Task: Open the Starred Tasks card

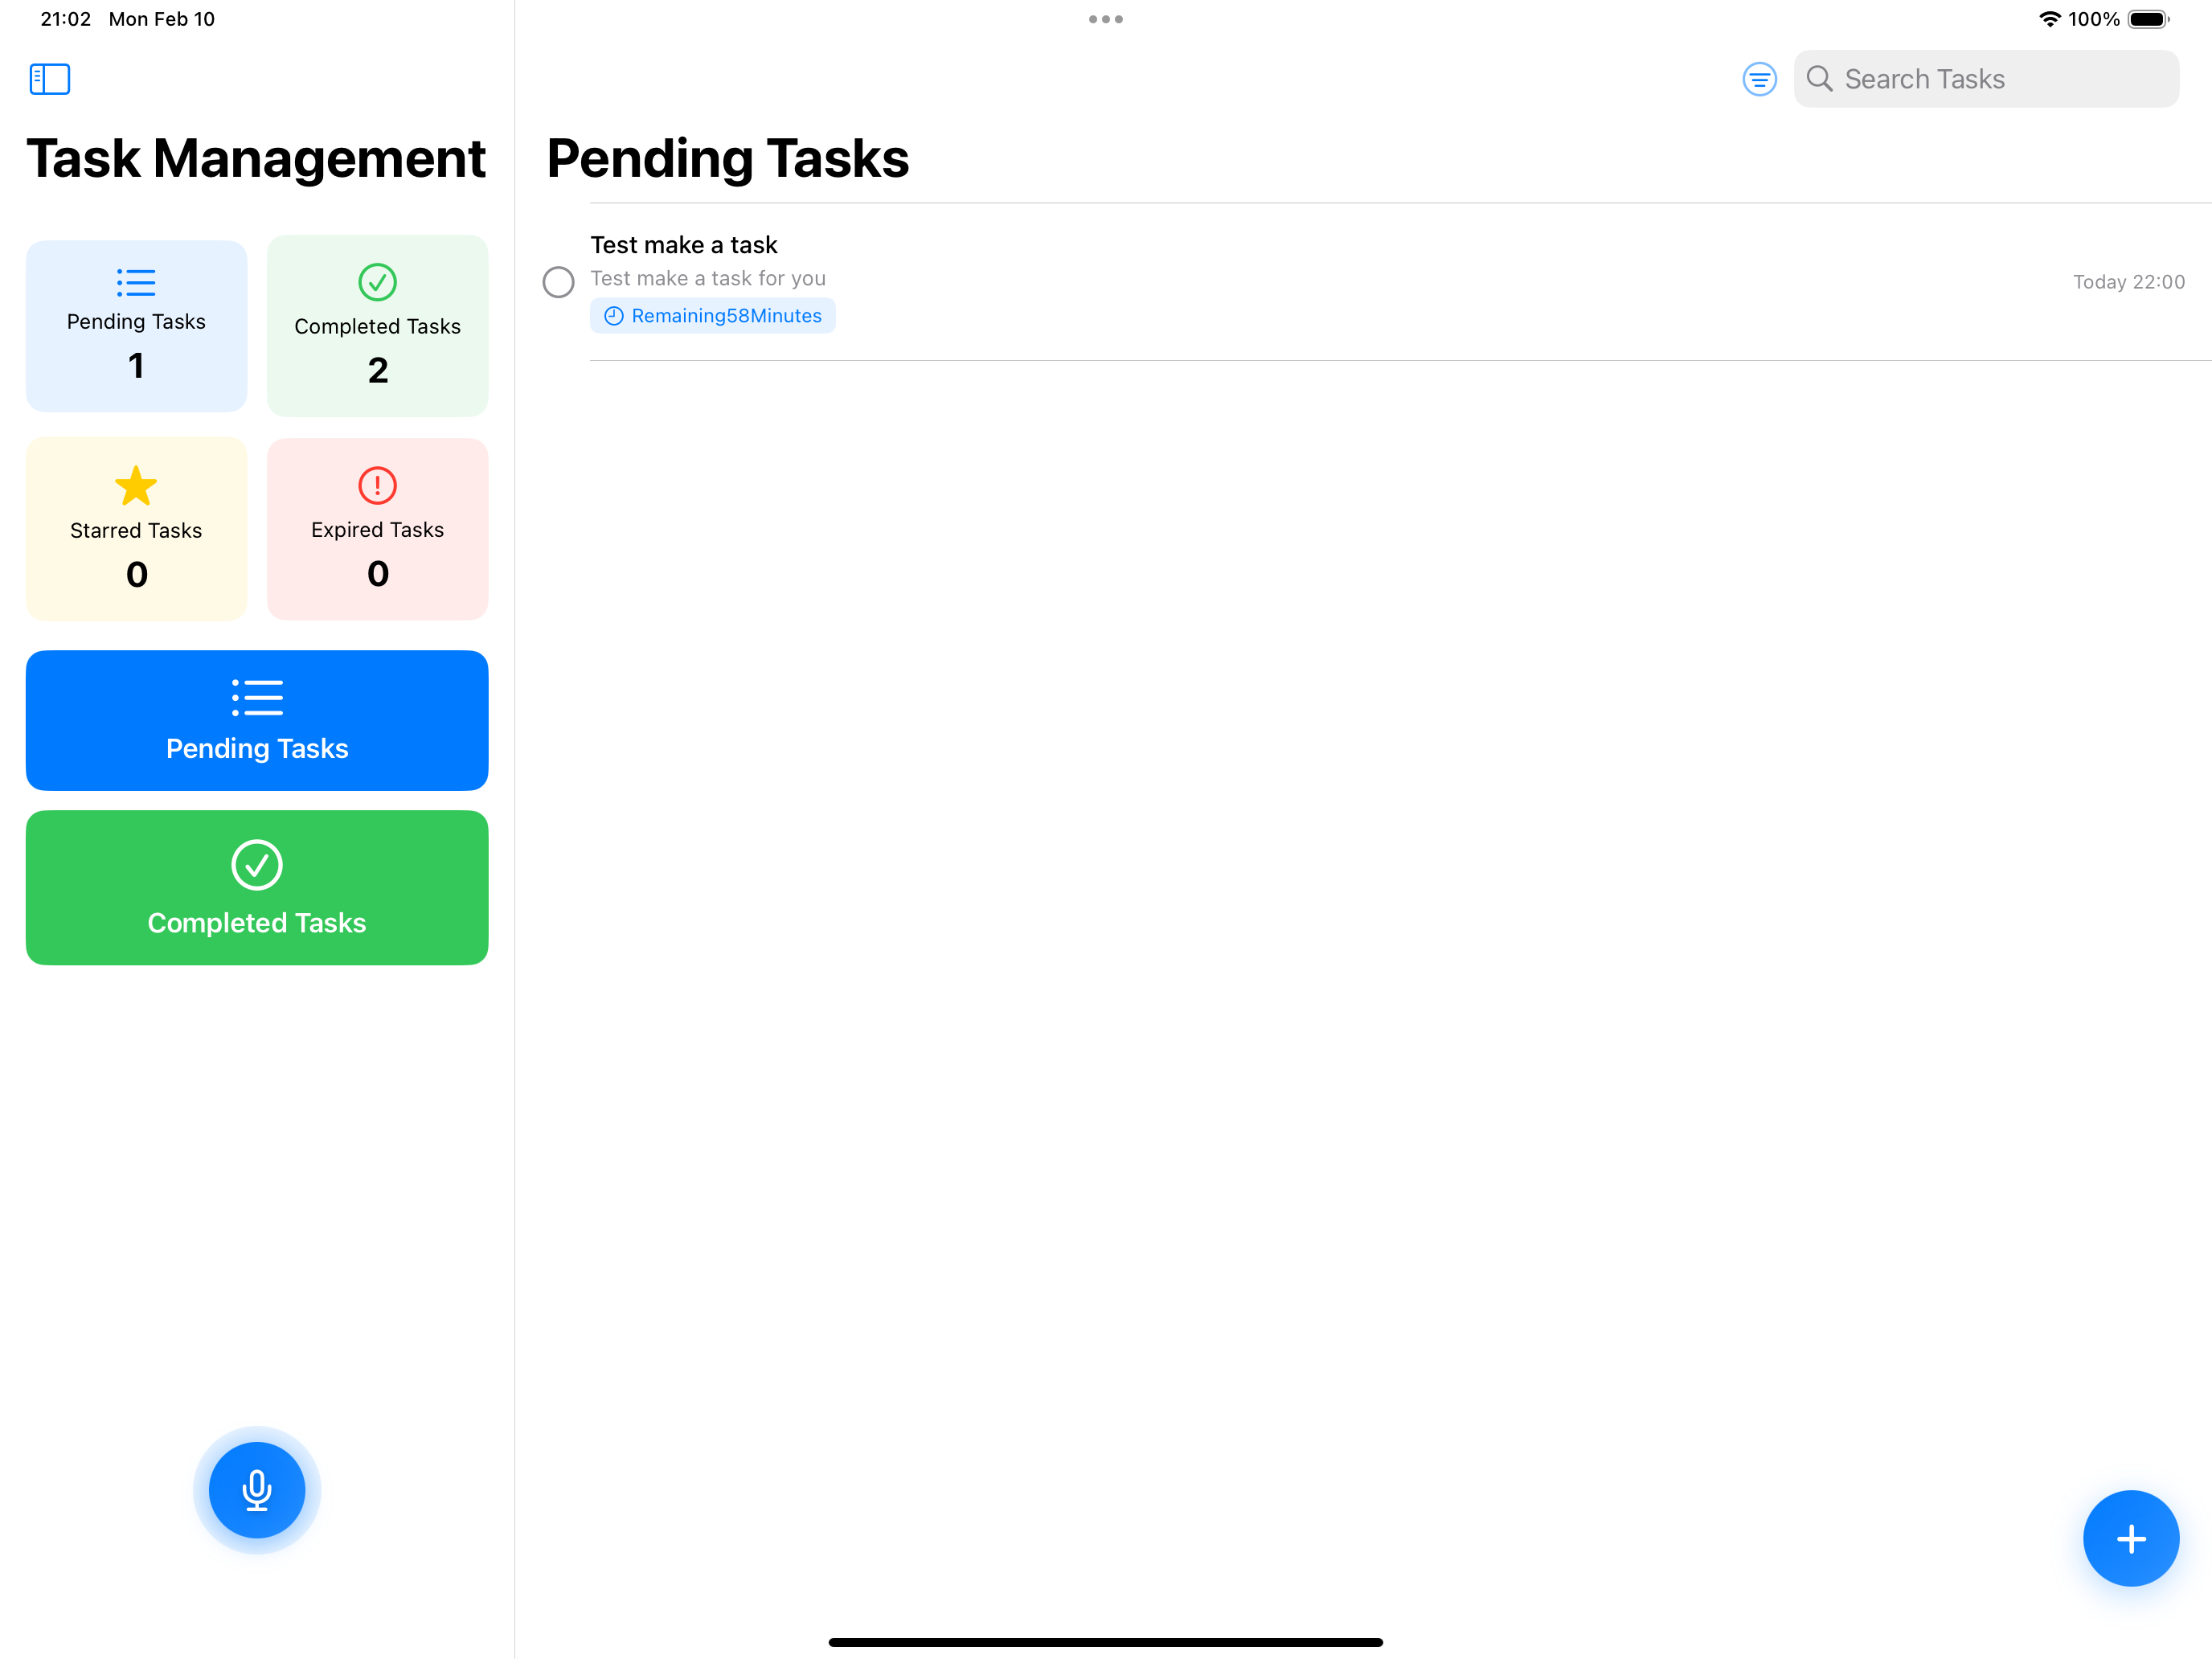Action: tap(136, 529)
